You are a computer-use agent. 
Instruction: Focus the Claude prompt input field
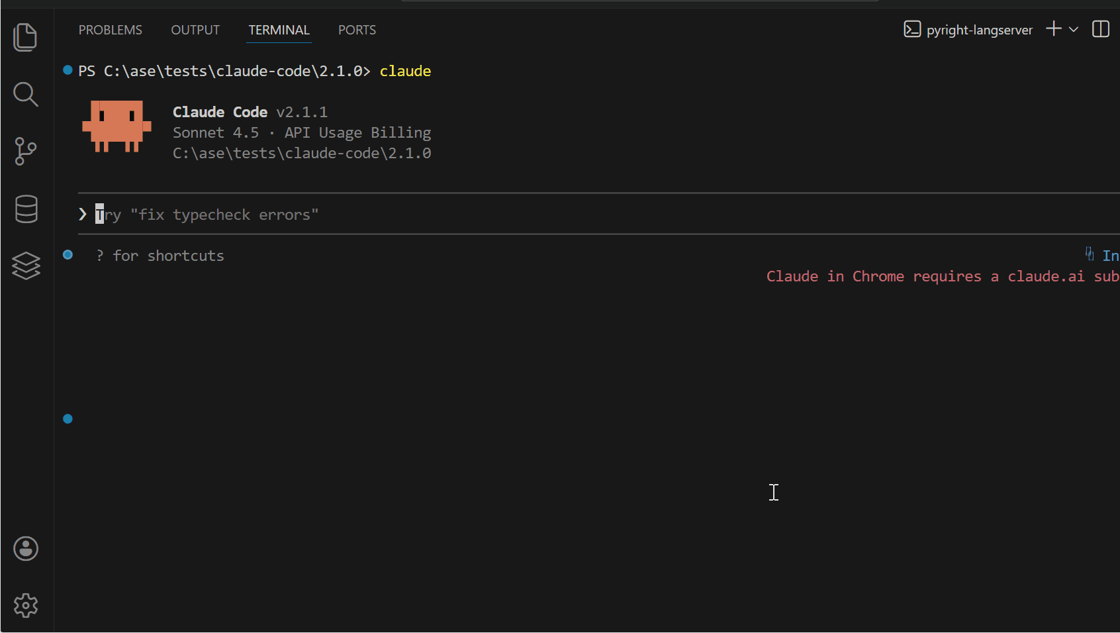[599, 215]
